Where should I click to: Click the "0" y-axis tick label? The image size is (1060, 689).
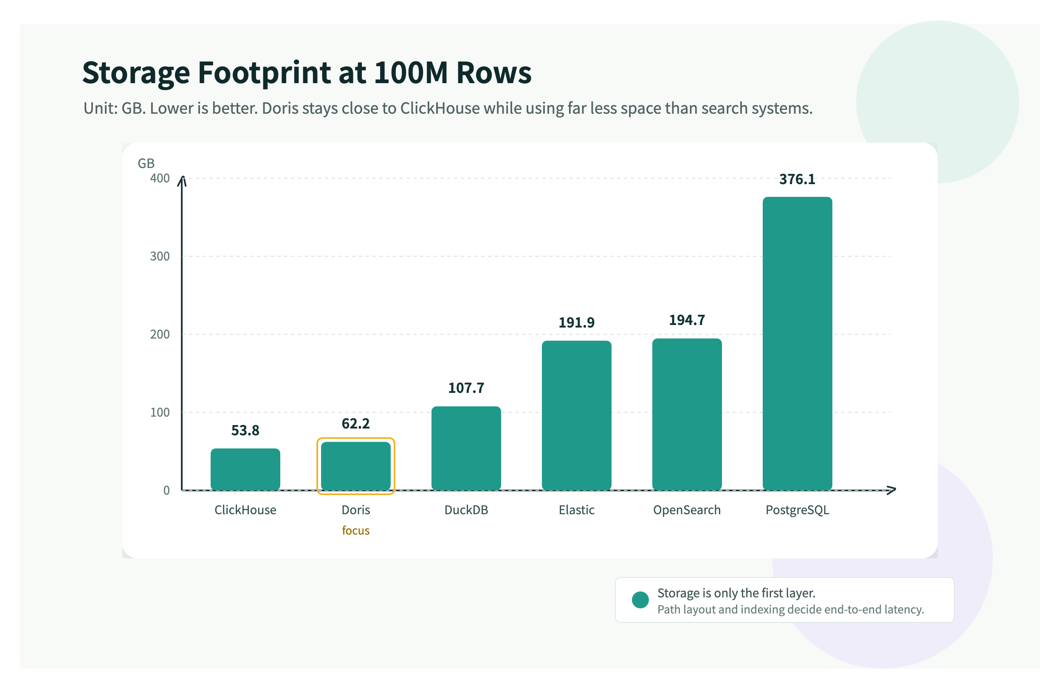(x=166, y=490)
